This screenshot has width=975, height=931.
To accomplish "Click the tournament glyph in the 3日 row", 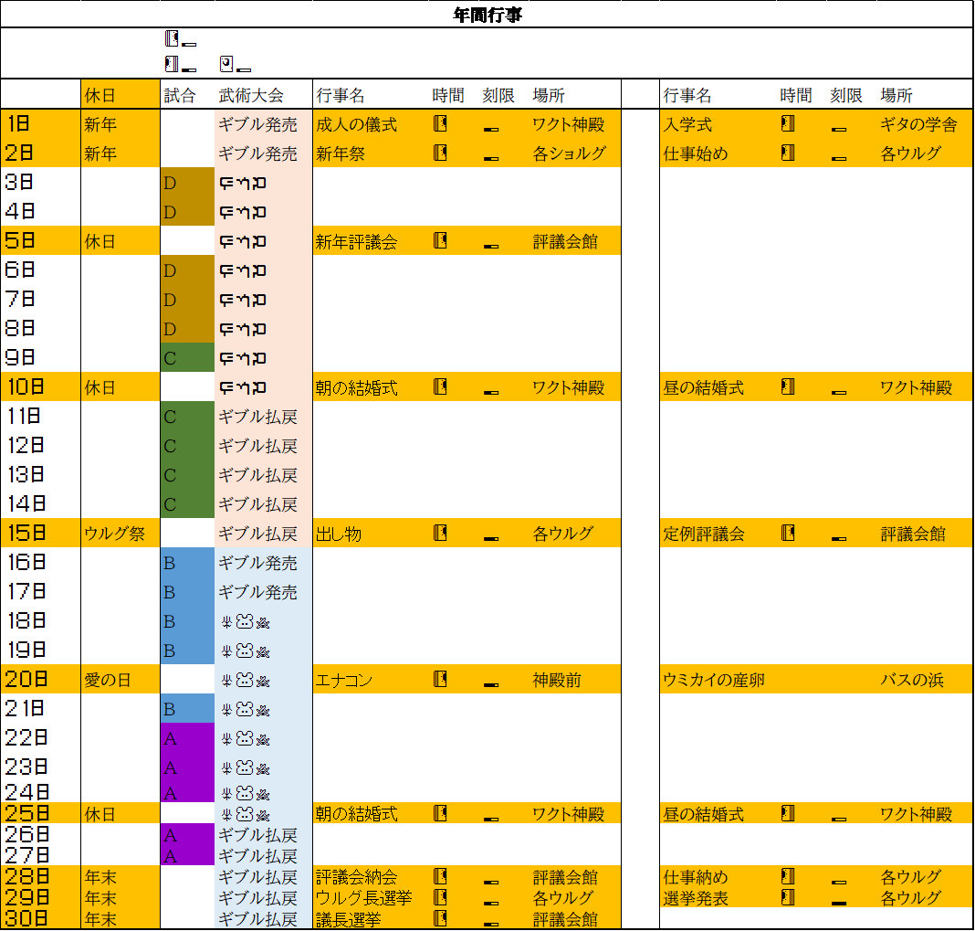I will click(x=243, y=183).
